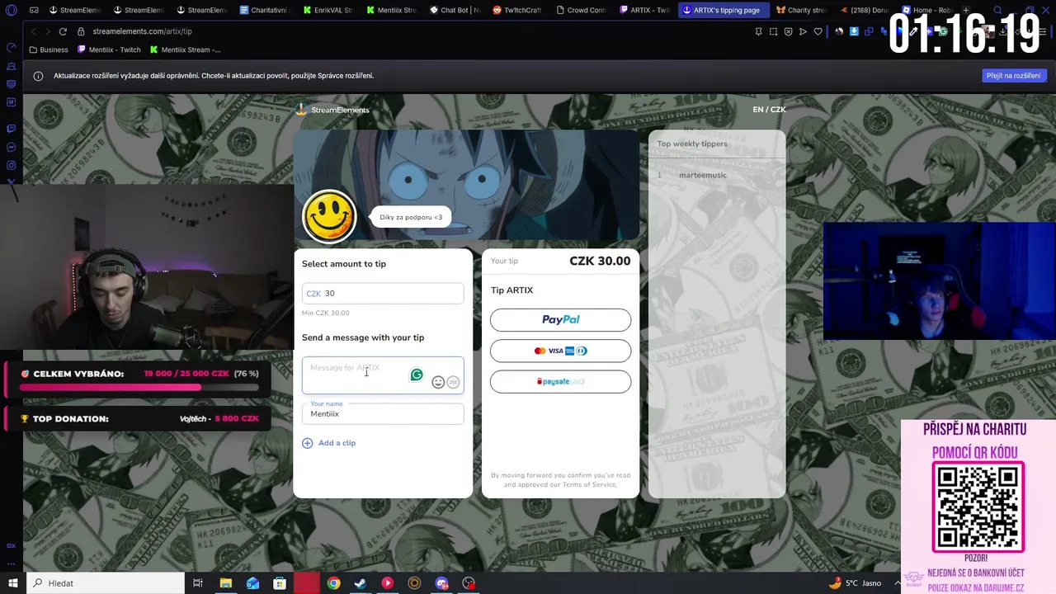Open Messenger in Opera sidebar

pos(12,148)
